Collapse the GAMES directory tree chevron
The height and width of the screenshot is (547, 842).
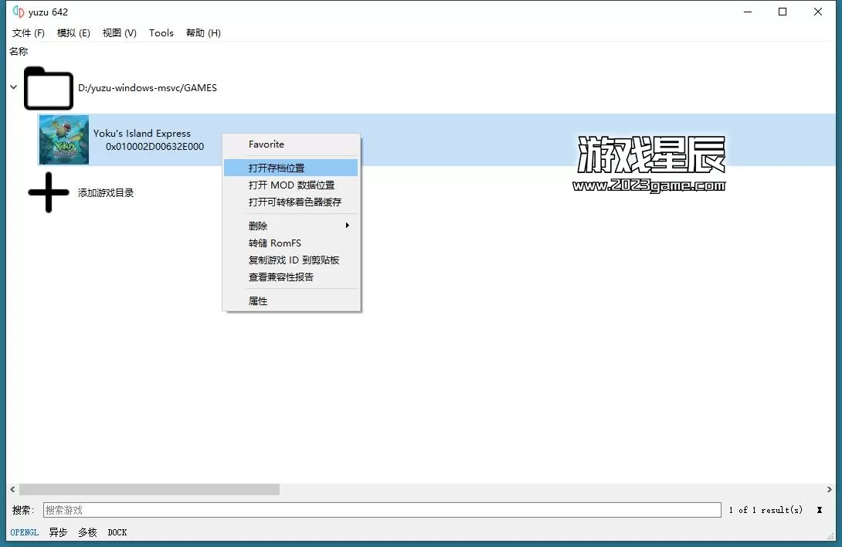click(x=13, y=87)
